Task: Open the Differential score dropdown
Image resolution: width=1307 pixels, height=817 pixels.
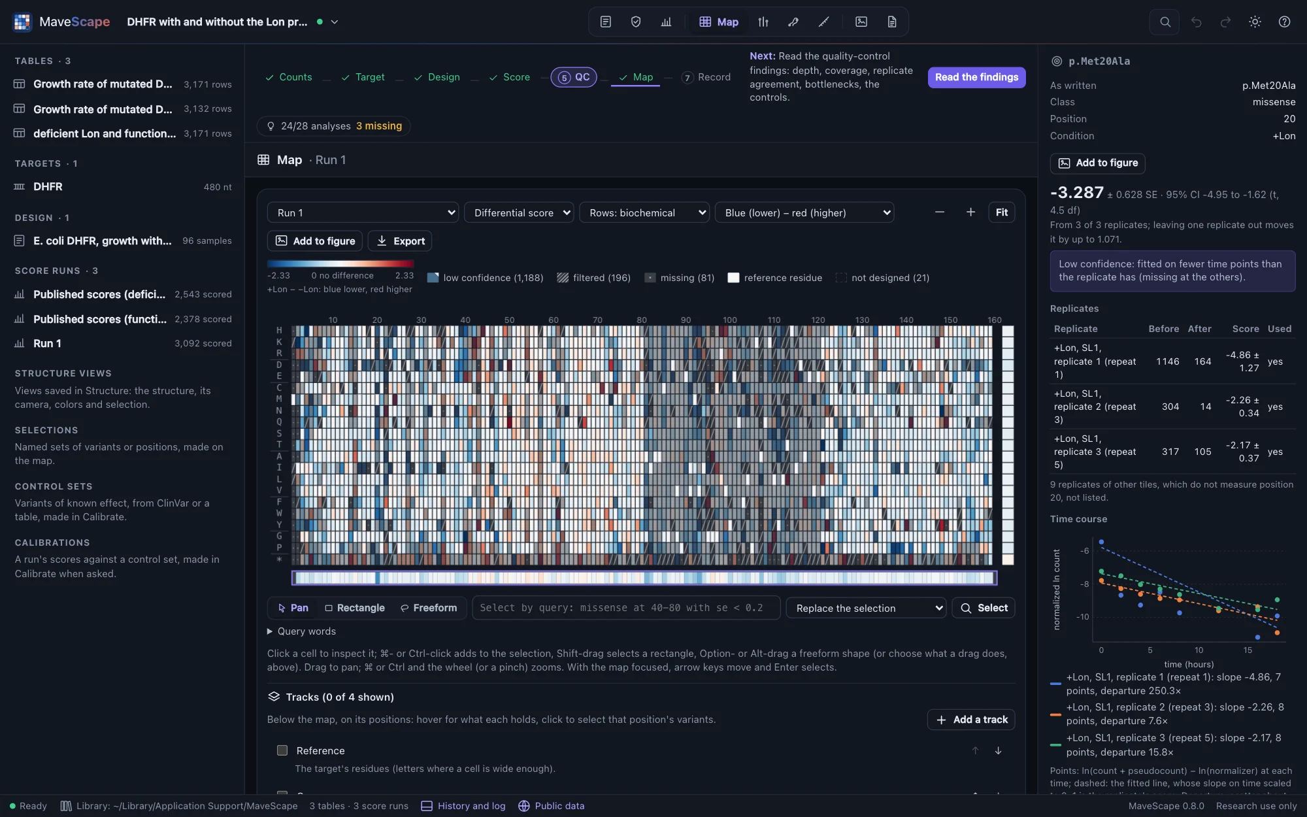Action: pyautogui.click(x=519, y=213)
